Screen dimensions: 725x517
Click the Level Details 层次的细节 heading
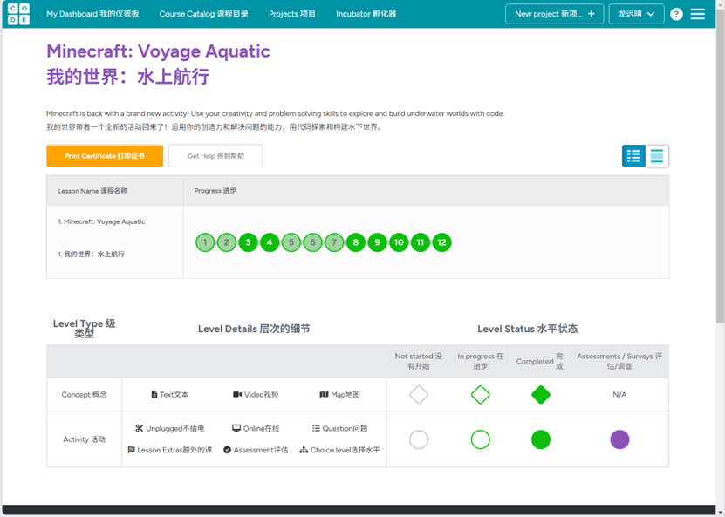point(254,329)
